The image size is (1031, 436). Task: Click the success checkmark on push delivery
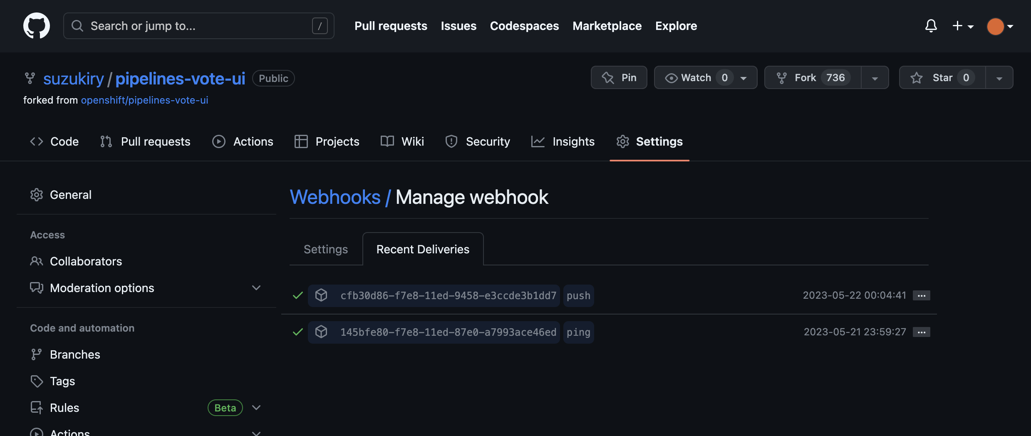click(x=298, y=295)
